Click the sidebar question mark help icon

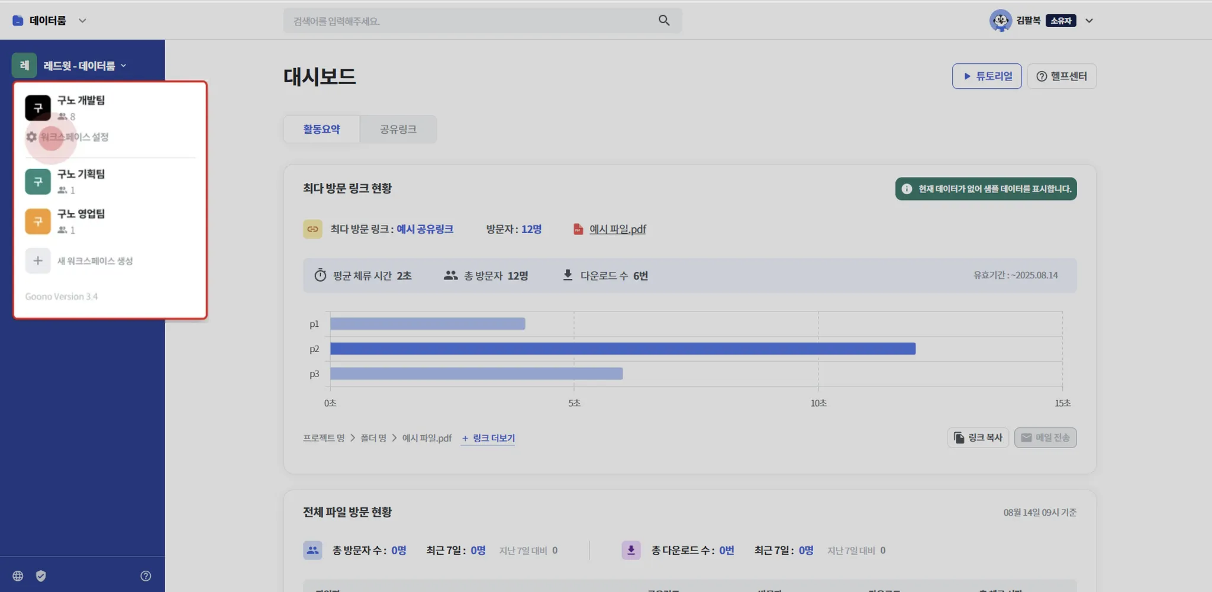pyautogui.click(x=146, y=576)
